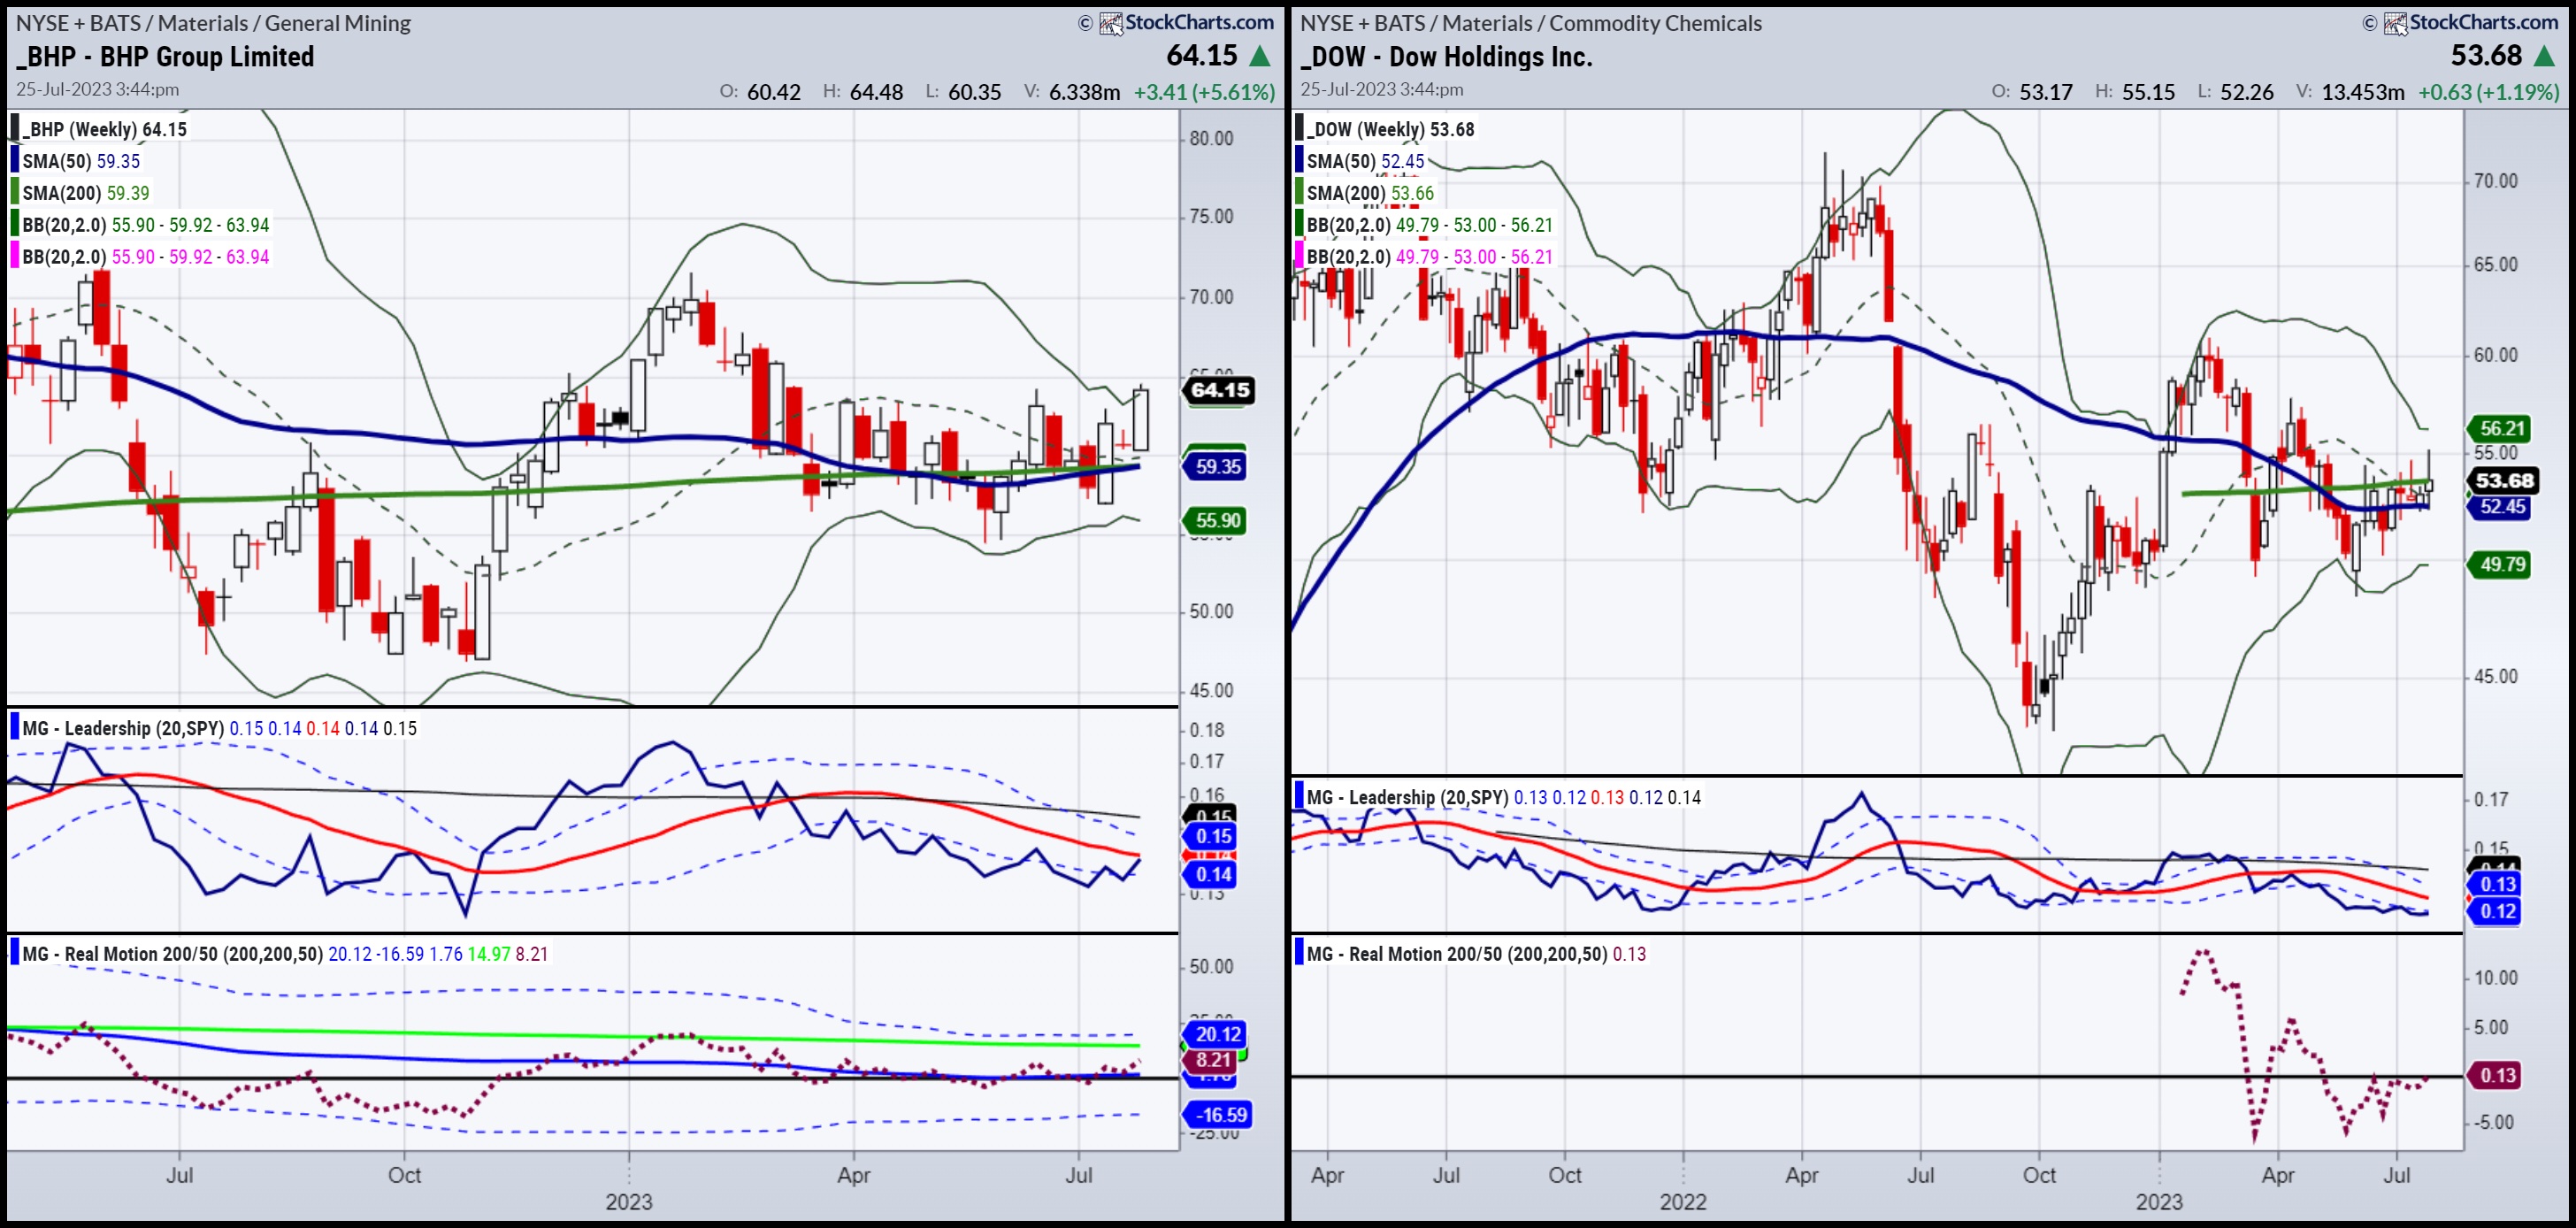Screen dimensions: 2576x1228
Task: Click the Commodity Chemicals industry header text
Action: (x=1655, y=23)
